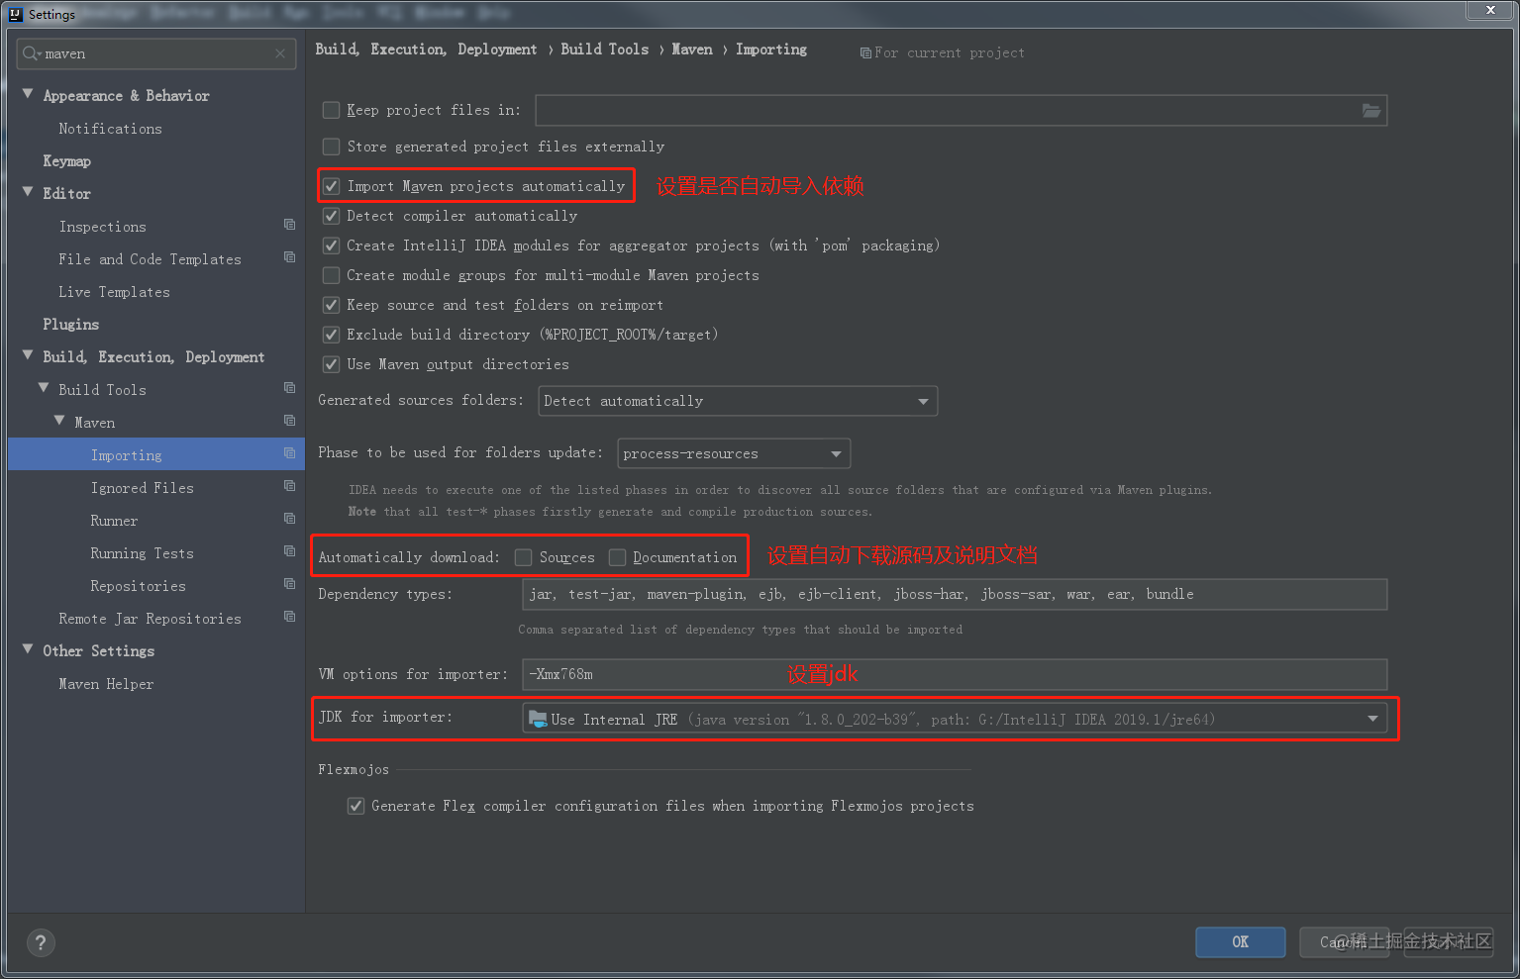Open Generated sources folders dropdown
This screenshot has height=979, width=1520.
(x=738, y=401)
